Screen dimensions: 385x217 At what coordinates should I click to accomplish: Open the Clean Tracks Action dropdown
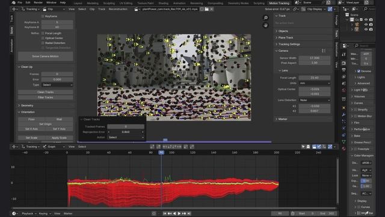click(126, 137)
